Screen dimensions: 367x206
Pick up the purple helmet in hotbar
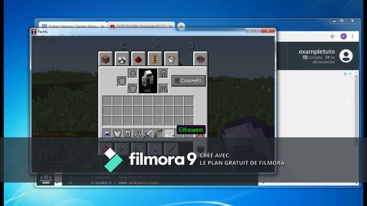click(107, 133)
